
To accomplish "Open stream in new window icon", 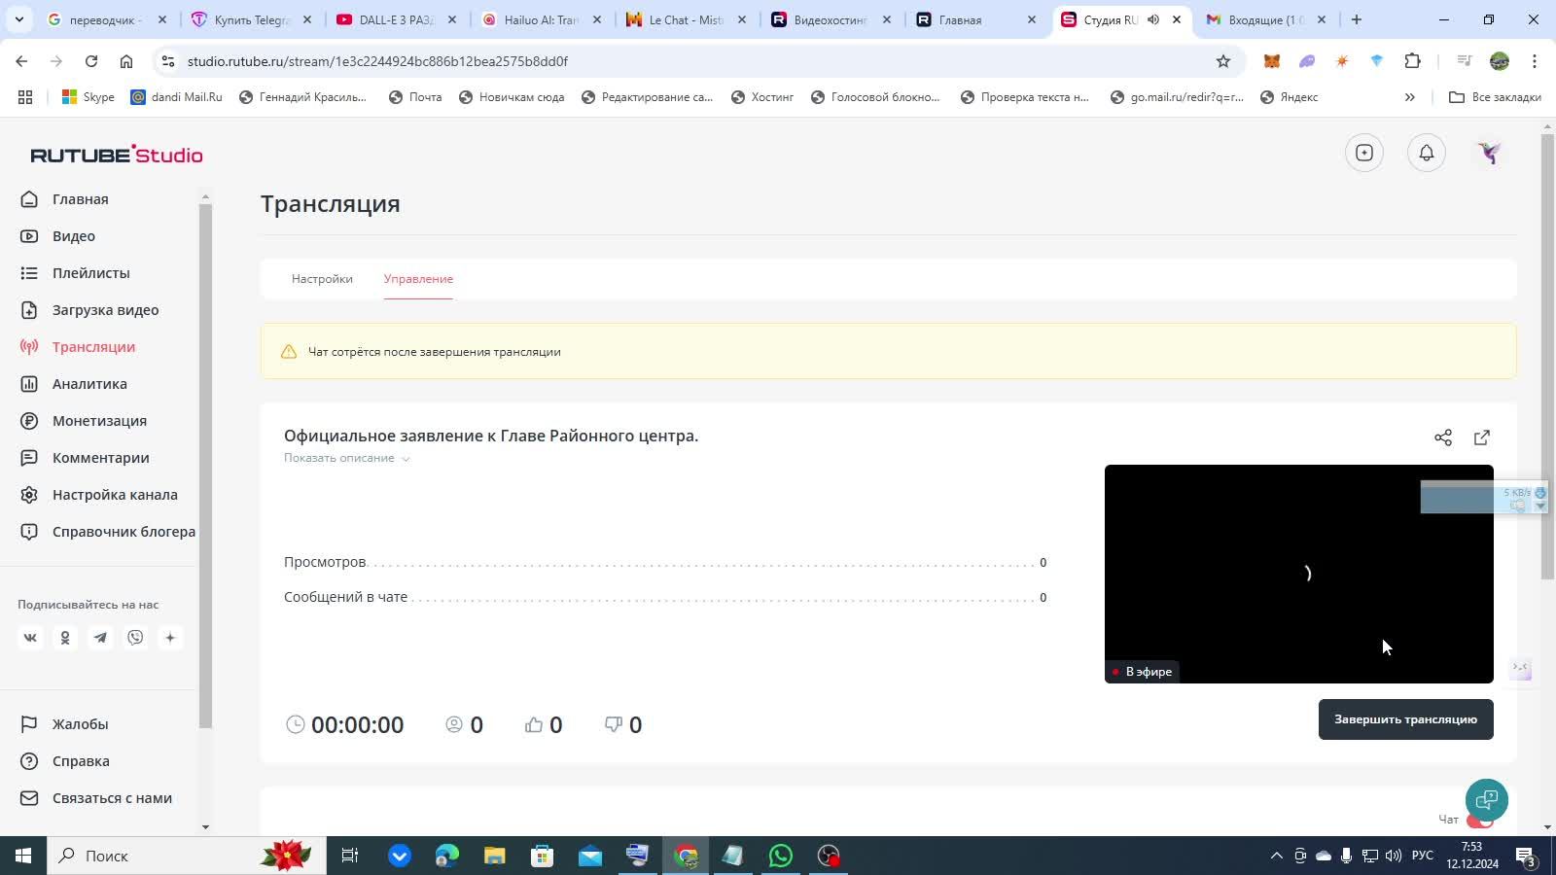I will click(x=1482, y=437).
